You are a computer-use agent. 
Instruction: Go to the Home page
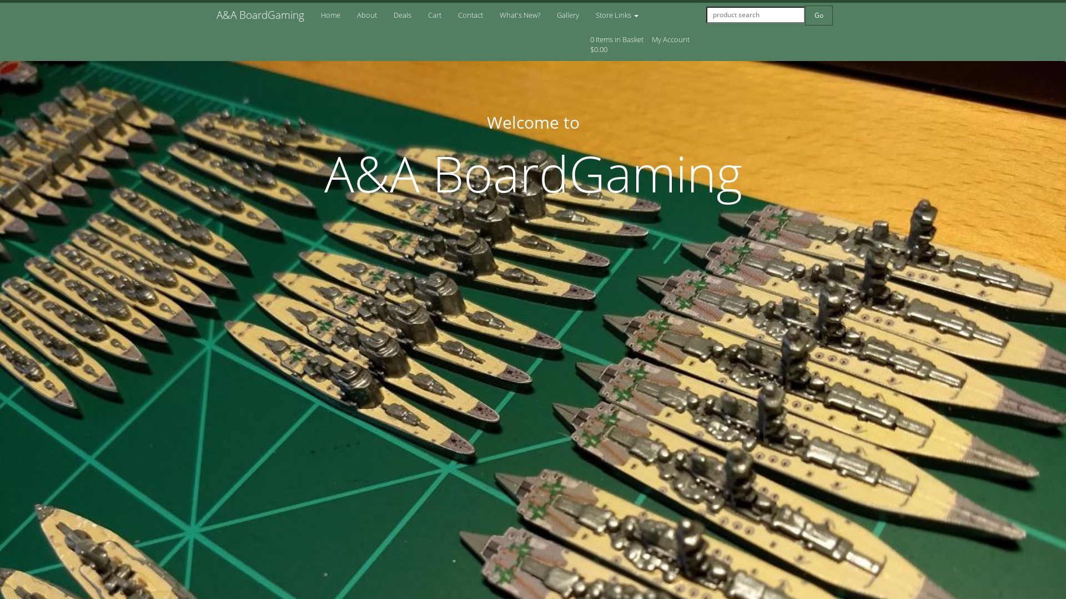point(330,15)
